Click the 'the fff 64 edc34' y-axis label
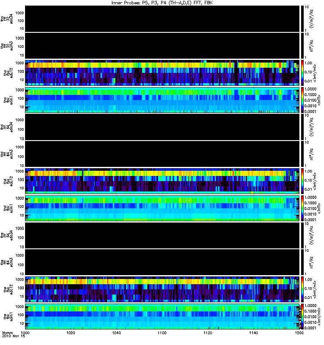 coord(6,235)
